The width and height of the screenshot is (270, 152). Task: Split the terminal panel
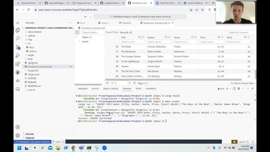click(235, 89)
